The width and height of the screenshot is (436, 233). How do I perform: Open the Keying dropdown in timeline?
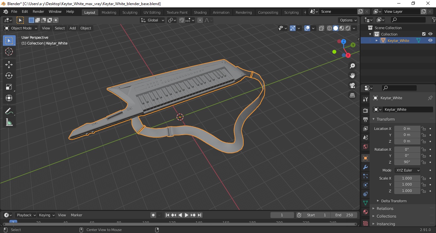point(46,215)
